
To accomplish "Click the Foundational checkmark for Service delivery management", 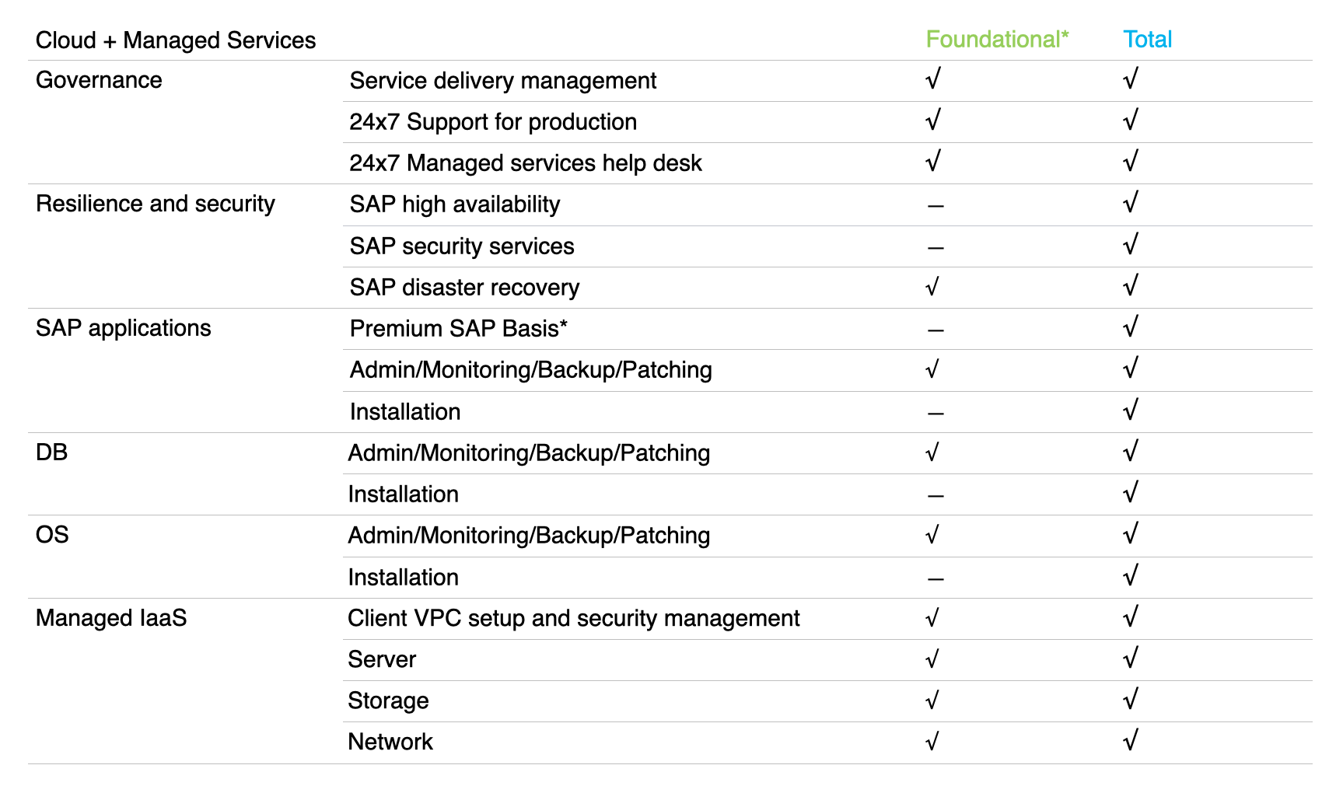I will (x=933, y=79).
